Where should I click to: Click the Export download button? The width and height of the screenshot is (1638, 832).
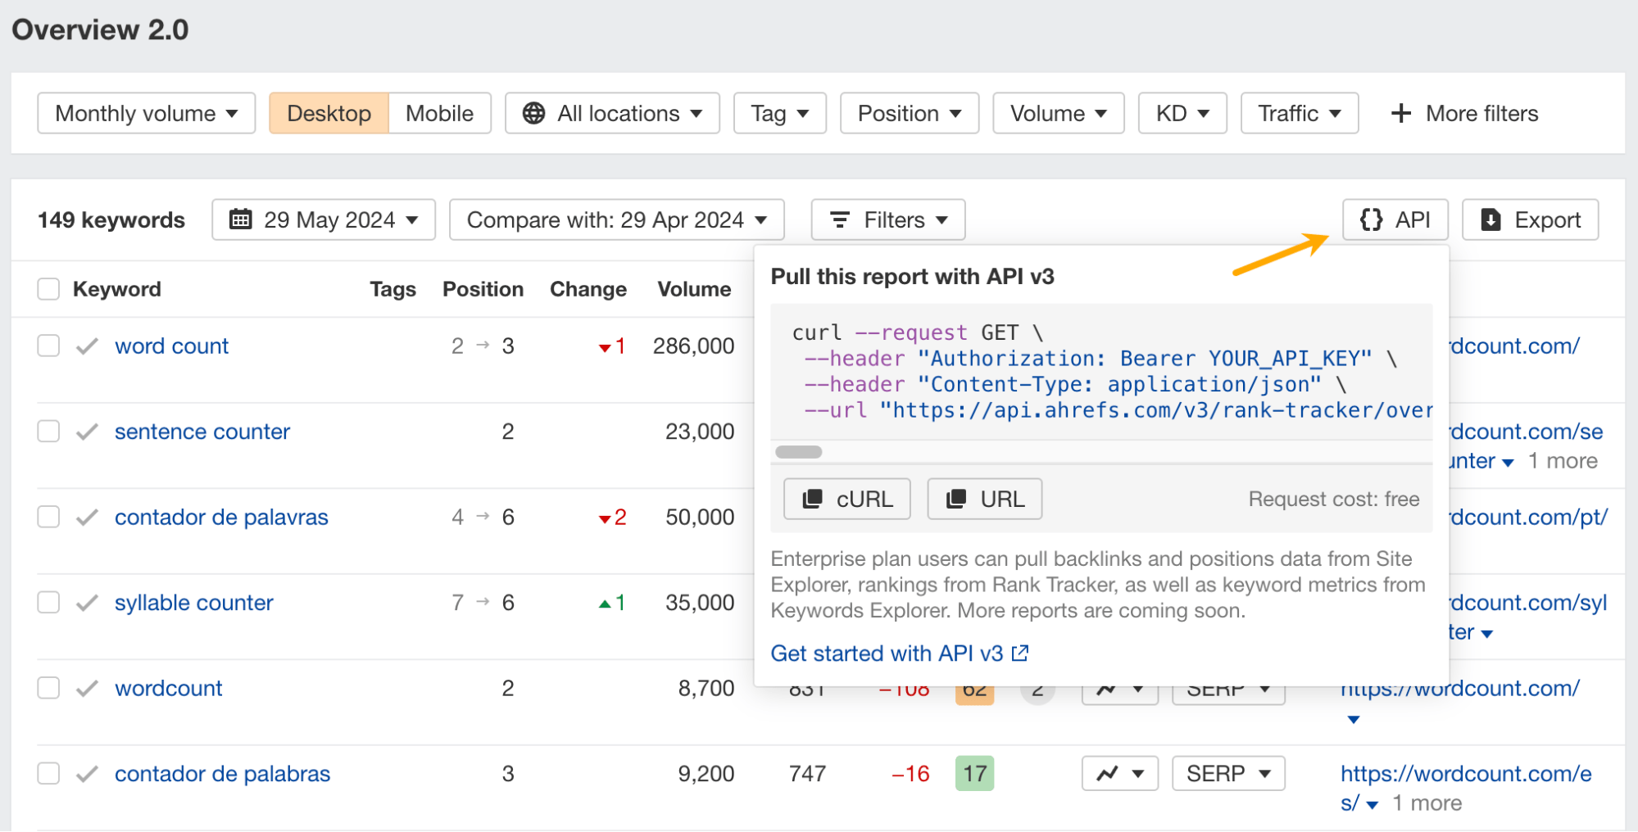(x=1530, y=219)
